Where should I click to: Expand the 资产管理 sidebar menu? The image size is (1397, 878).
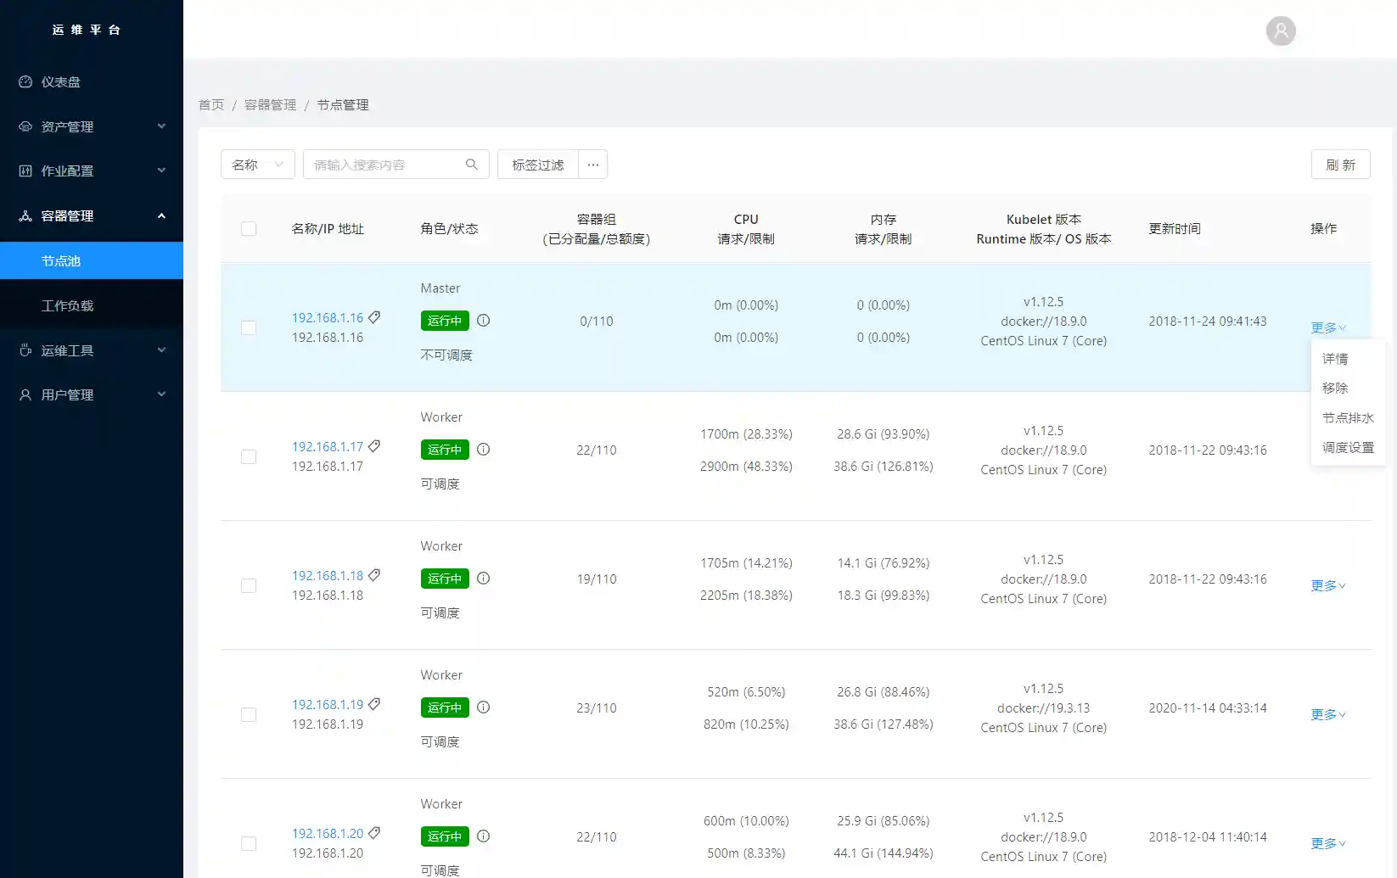coord(92,126)
